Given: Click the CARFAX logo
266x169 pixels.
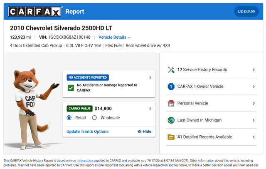Looking at the screenshot, I should click(34, 12).
